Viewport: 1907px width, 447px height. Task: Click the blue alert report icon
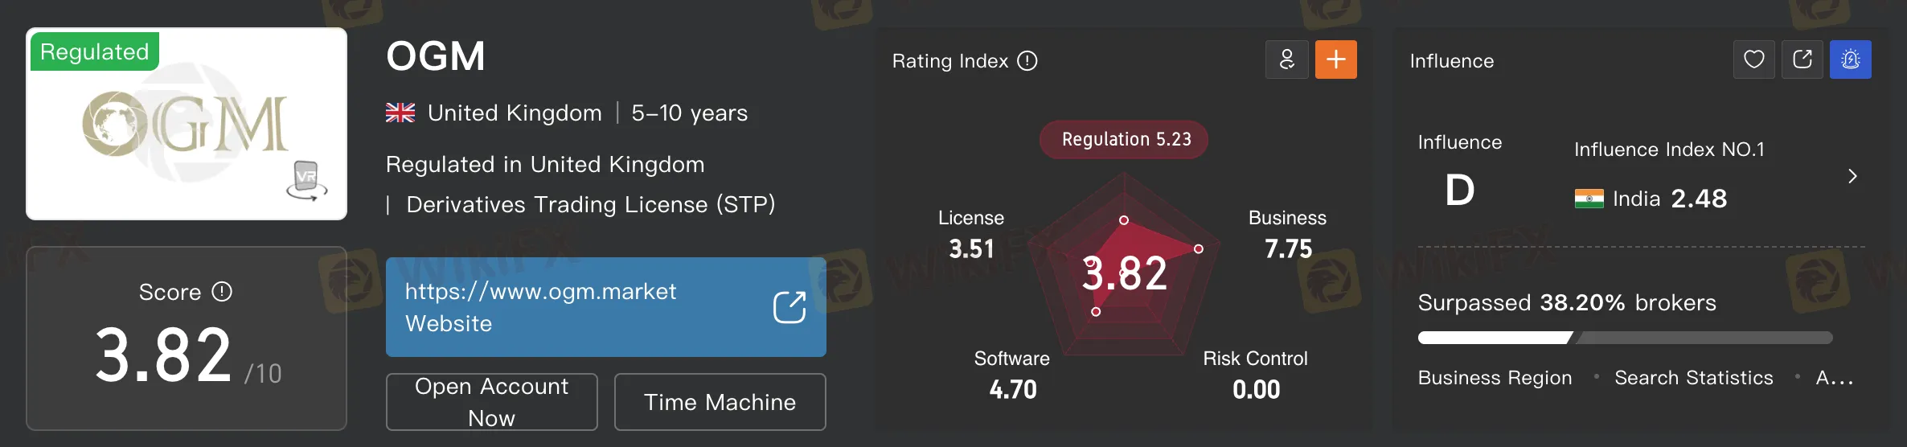click(1850, 59)
